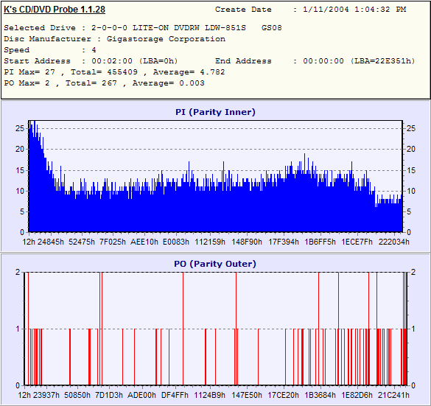Viewport: 431px width, 406px height.
Task: Click the 222034h label on PI axis
Action: pos(393,242)
